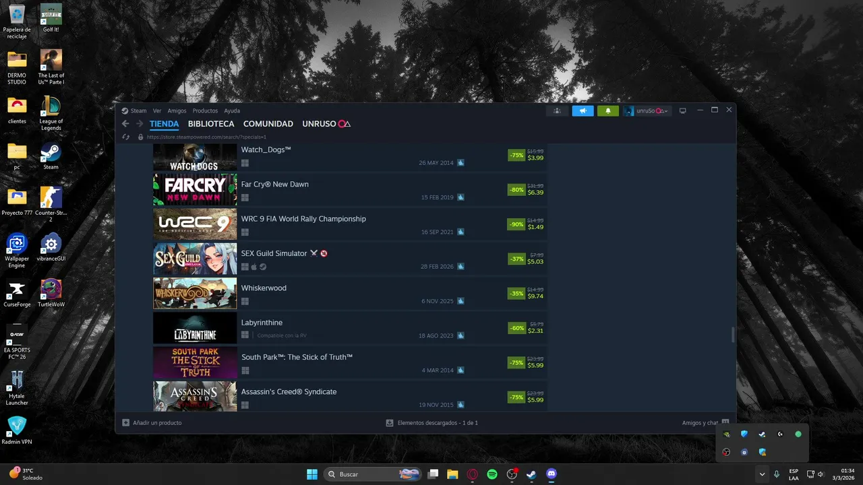The image size is (863, 485).
Task: Switch to the BIBLIOTECA tab
Action: (x=211, y=124)
